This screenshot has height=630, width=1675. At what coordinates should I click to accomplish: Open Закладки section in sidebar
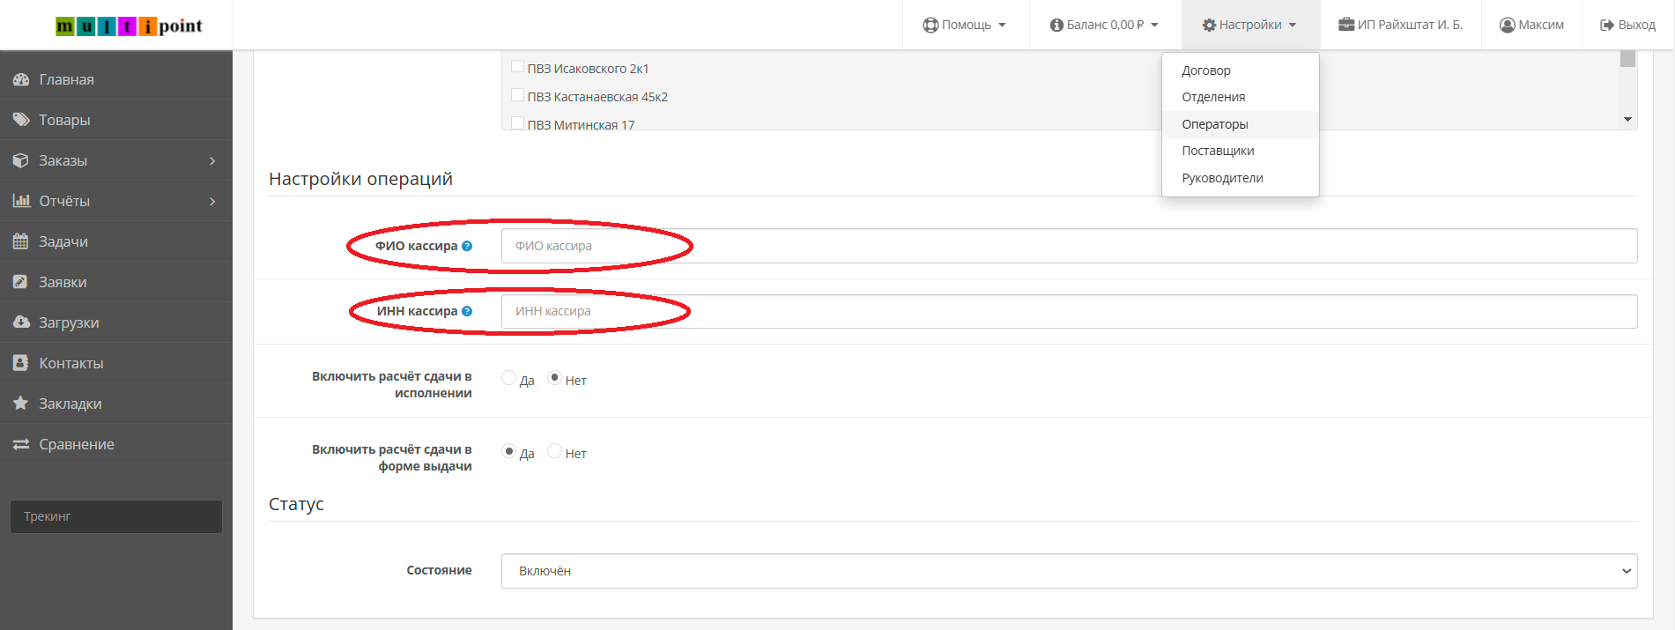coord(116,404)
